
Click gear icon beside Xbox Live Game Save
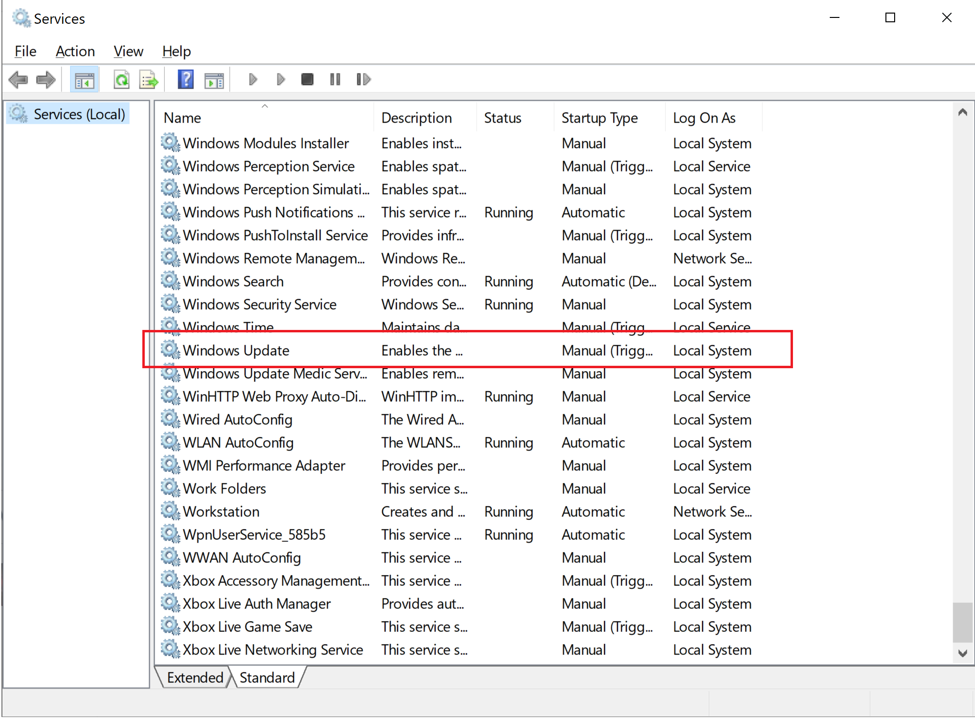point(170,626)
